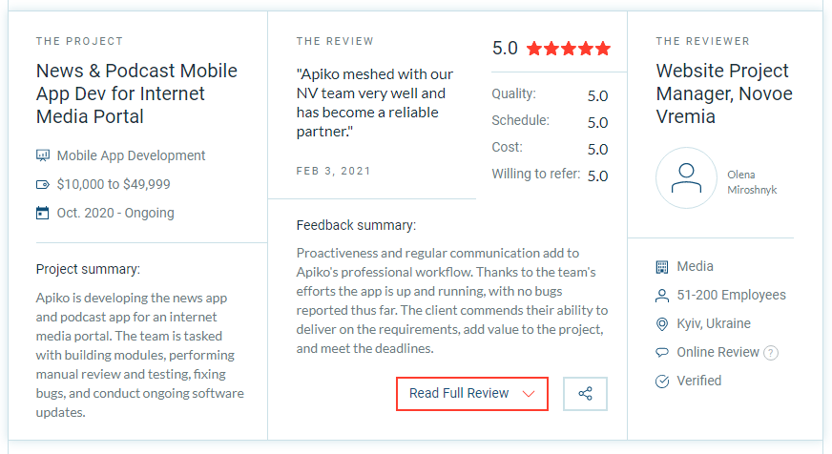The image size is (832, 454).
Task: Click the location pin beside Kyiv
Action: point(661,324)
